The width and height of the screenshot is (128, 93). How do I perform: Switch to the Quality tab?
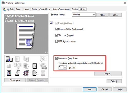[74, 9]
